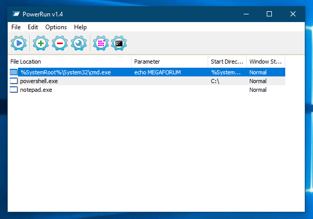Click the notepad.exe row window icon

coord(14,89)
